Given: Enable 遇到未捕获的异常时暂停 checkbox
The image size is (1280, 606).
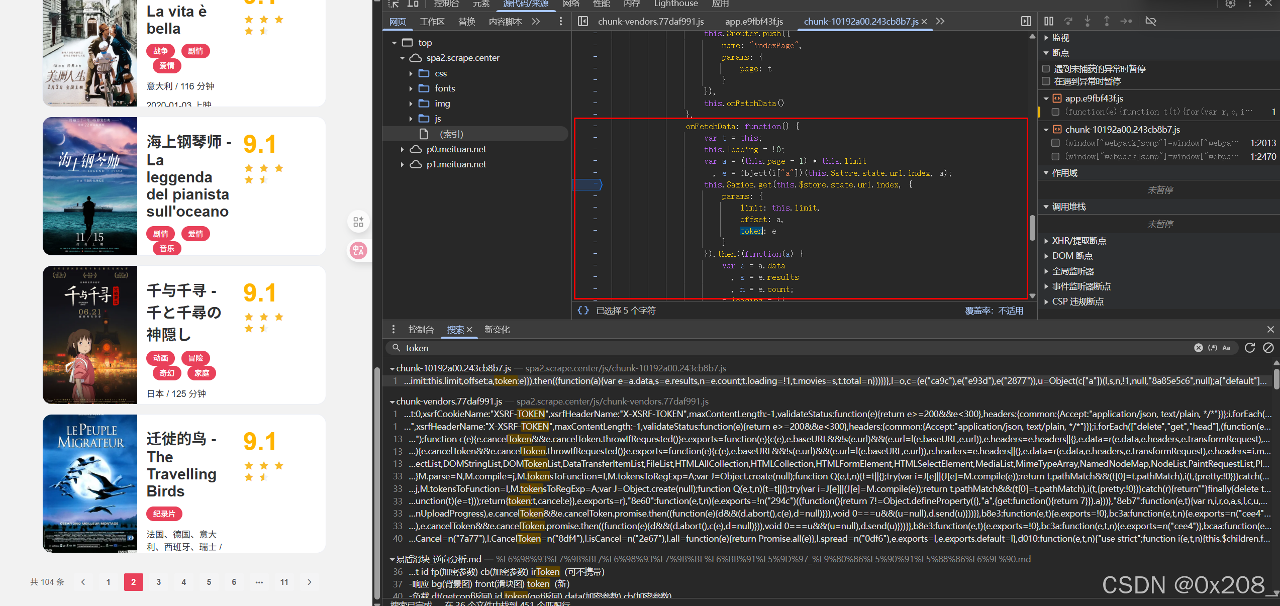Looking at the screenshot, I should pos(1046,69).
